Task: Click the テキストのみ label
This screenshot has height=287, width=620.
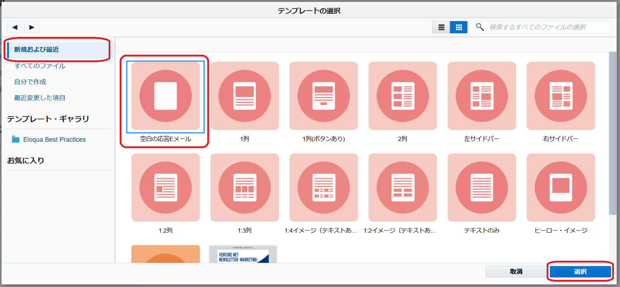Action: (482, 231)
